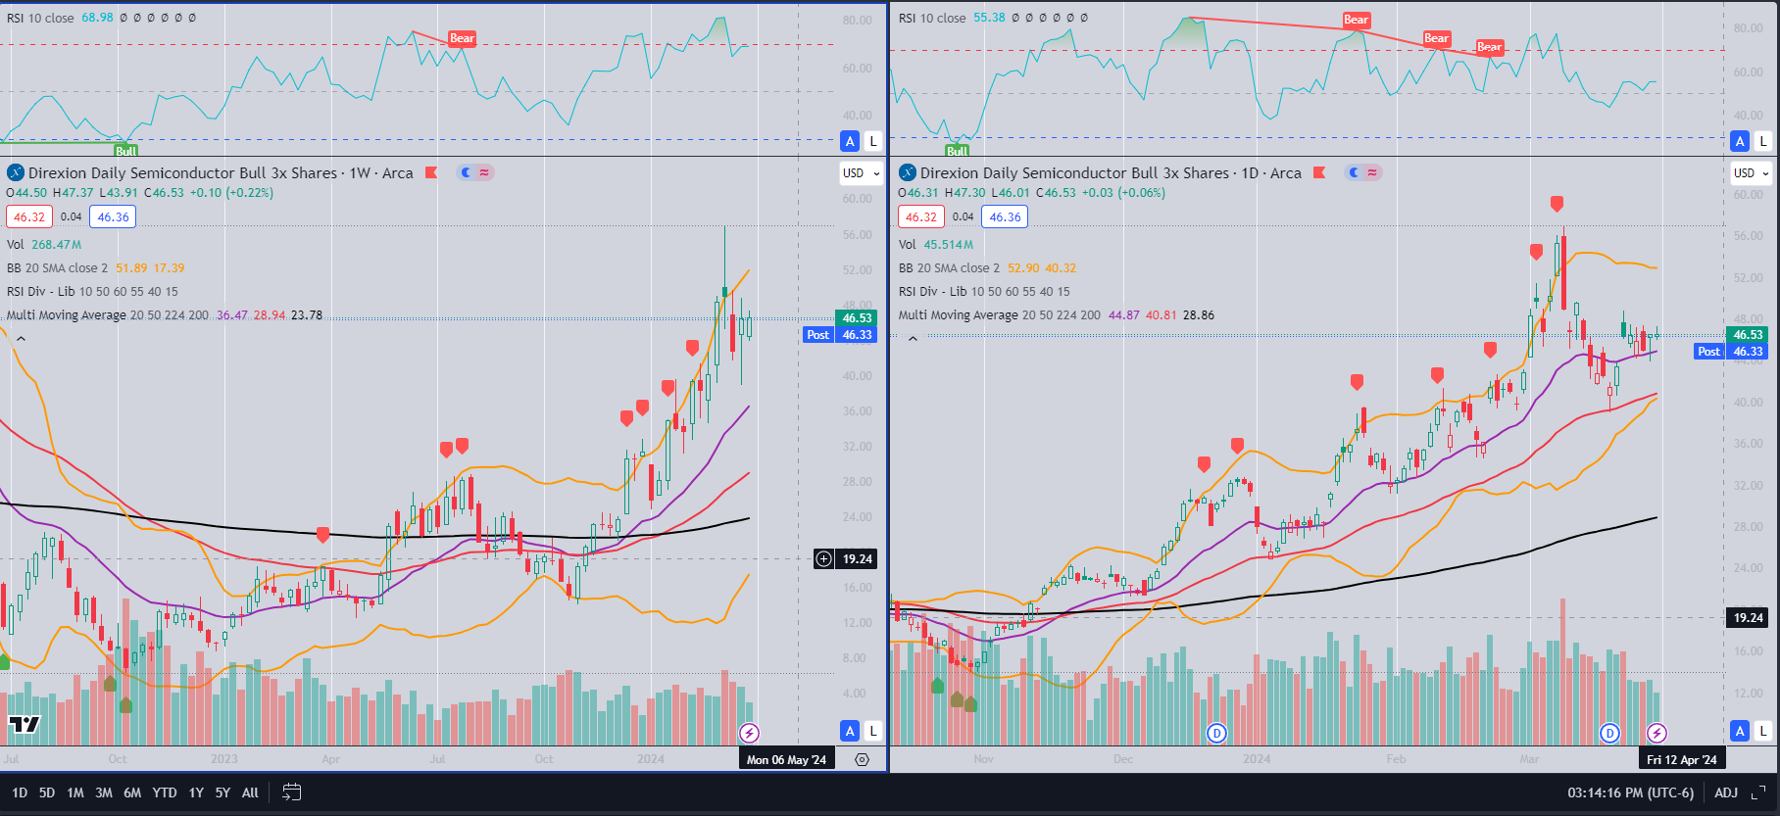This screenshot has width=1780, height=816.
Task: Select Vol 268.47M legend on weekly chart
Action: click(x=44, y=244)
